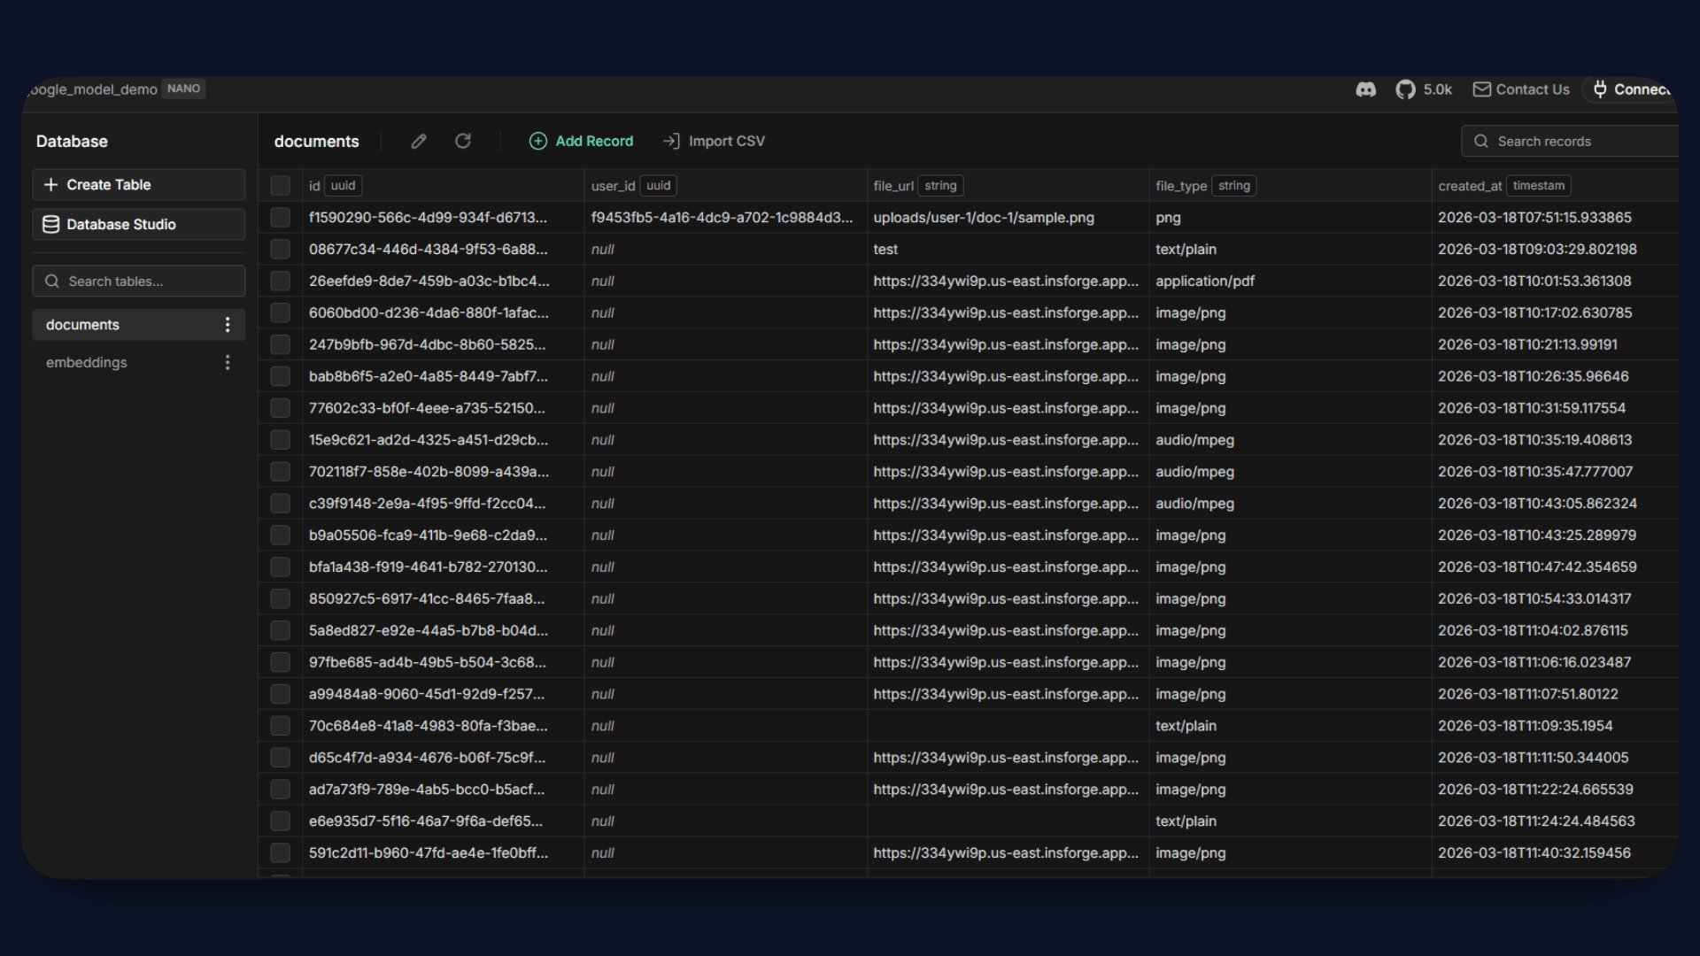This screenshot has width=1700, height=956.
Task: Open the documents table three-dot menu
Action: coord(228,325)
